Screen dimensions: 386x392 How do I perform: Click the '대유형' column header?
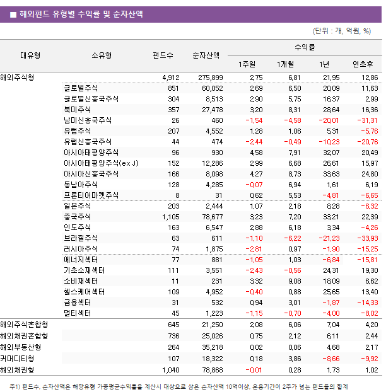click(30, 55)
